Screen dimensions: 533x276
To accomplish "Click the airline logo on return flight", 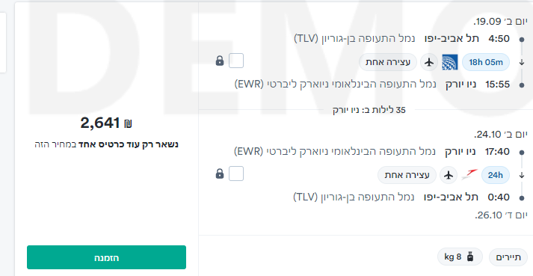I will (x=469, y=175).
